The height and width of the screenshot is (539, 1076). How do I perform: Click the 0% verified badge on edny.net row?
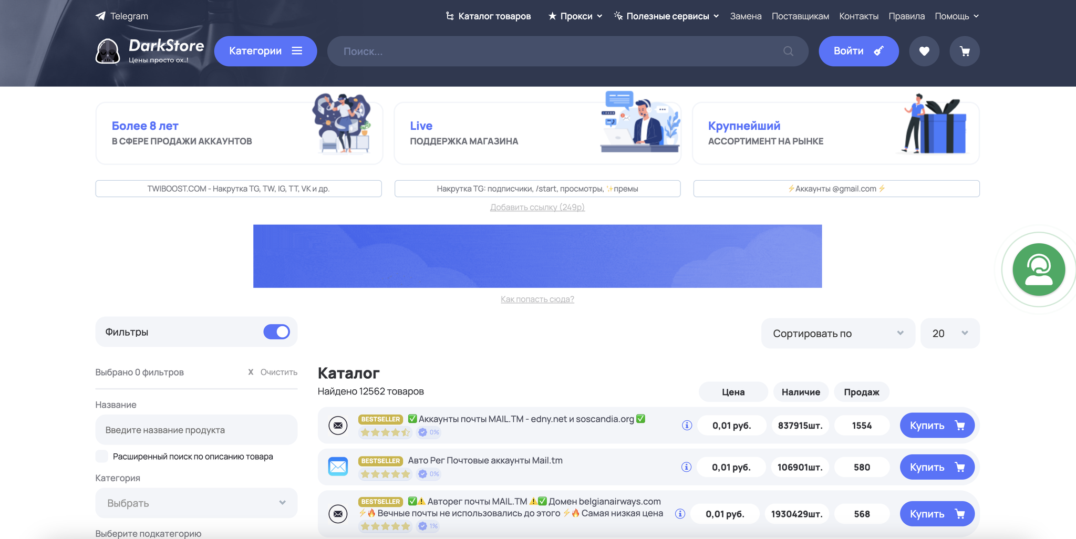tap(429, 432)
